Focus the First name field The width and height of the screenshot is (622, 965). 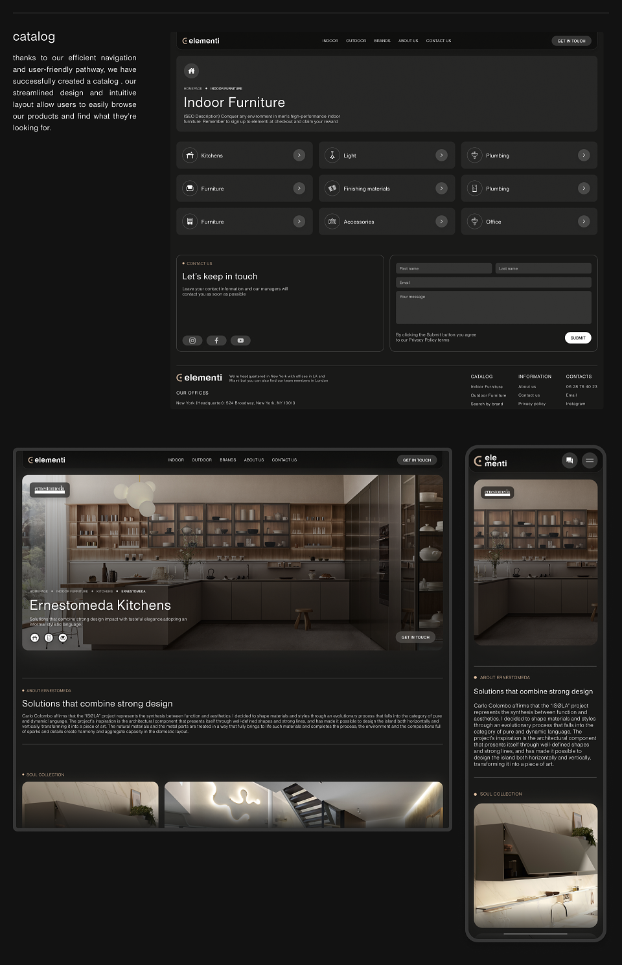click(444, 268)
